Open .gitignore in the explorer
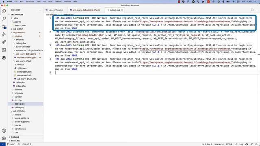The width and height of the screenshot is (260, 146). [x=22, y=68]
